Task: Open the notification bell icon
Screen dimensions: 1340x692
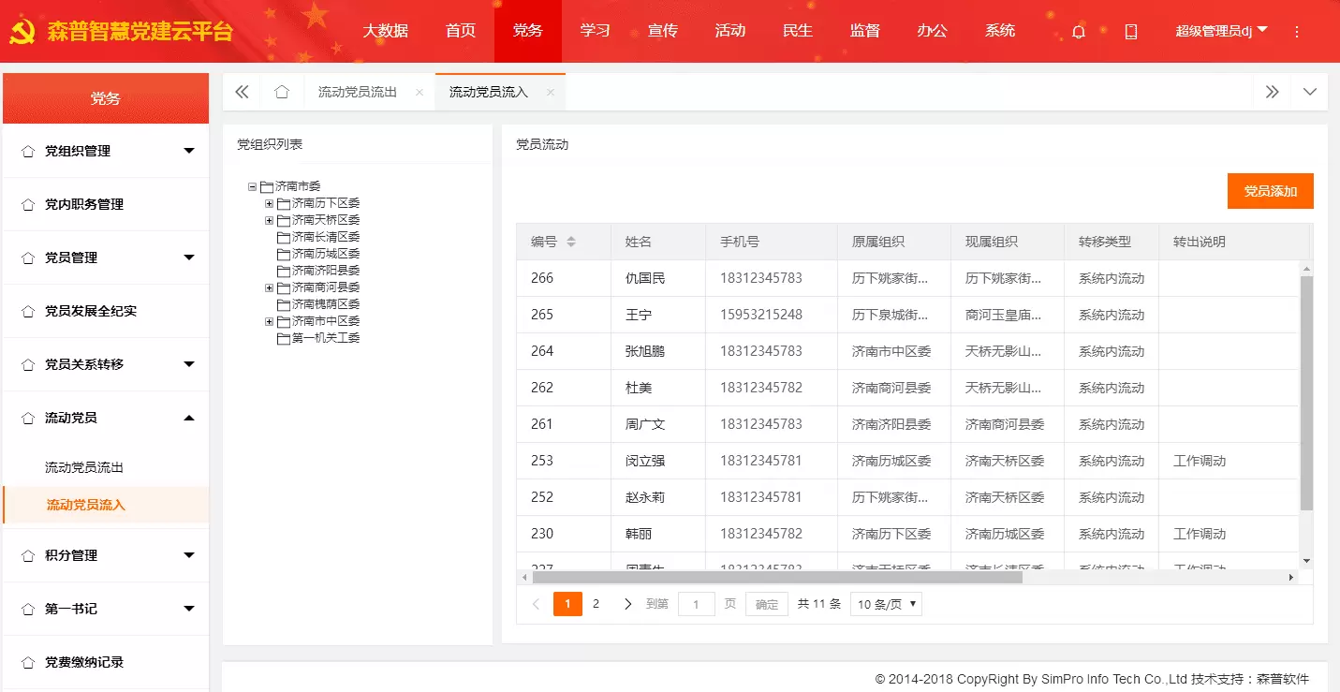Action: point(1079,31)
